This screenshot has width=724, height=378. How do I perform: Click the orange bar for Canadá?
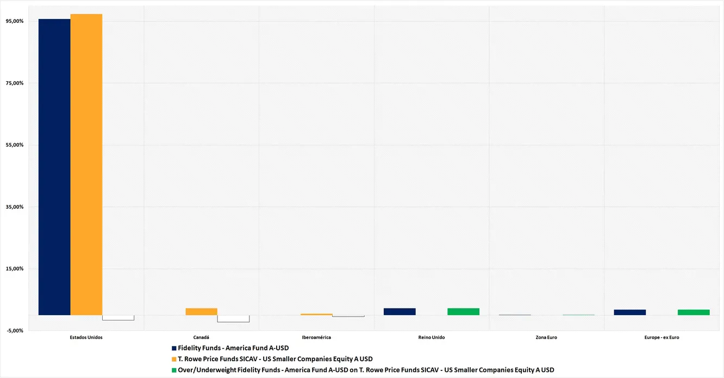tap(201, 311)
